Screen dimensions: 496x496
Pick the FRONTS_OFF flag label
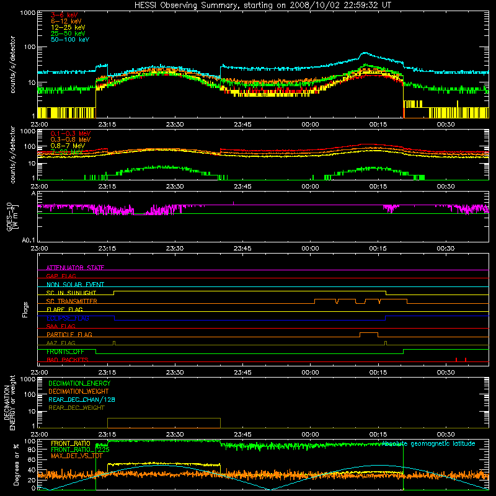pyautogui.click(x=65, y=352)
